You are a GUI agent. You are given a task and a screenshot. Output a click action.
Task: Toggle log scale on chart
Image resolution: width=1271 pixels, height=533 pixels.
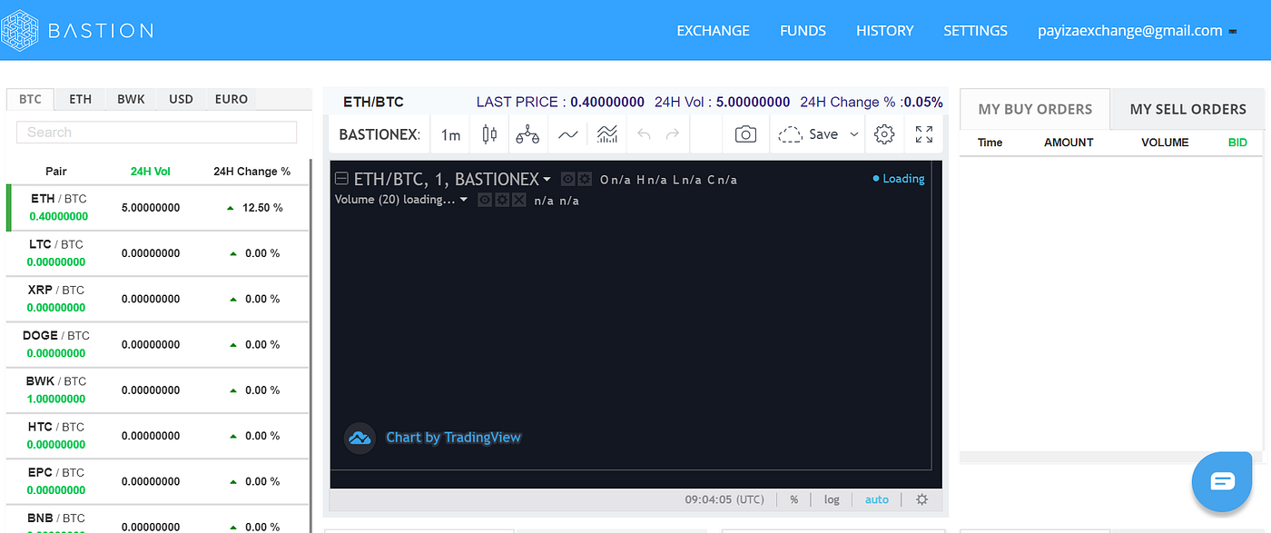click(832, 499)
